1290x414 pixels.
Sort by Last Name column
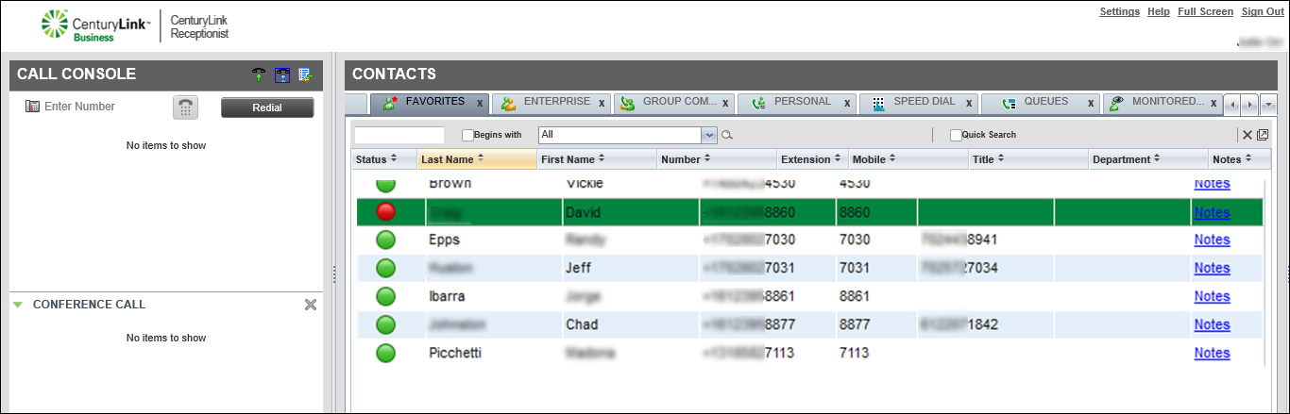tap(477, 159)
